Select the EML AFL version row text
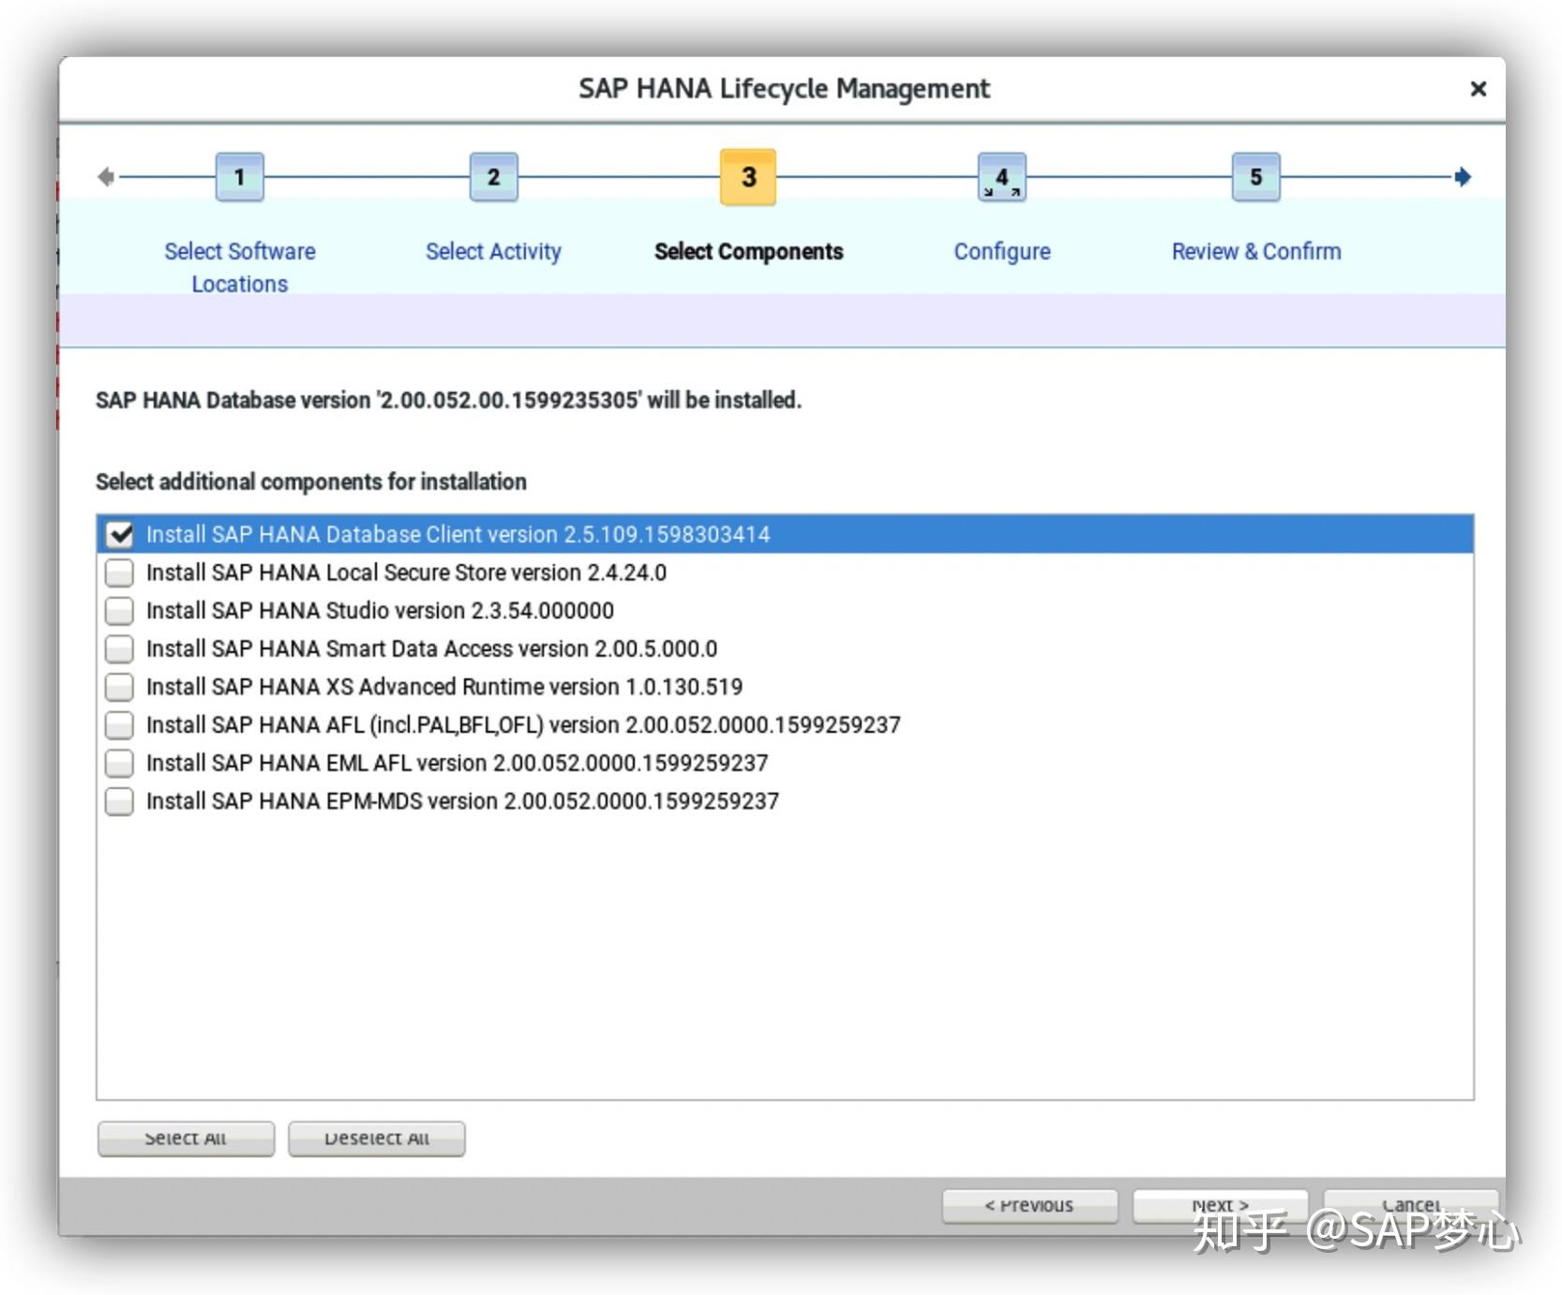Image resolution: width=1562 pixels, height=1295 pixels. (x=457, y=763)
